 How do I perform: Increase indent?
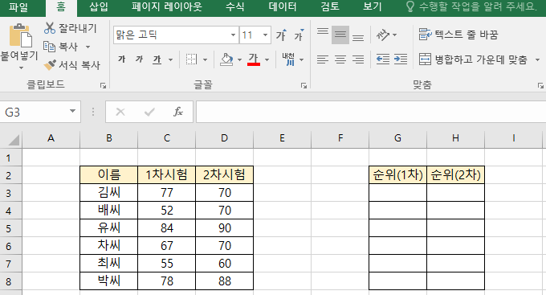click(401, 59)
